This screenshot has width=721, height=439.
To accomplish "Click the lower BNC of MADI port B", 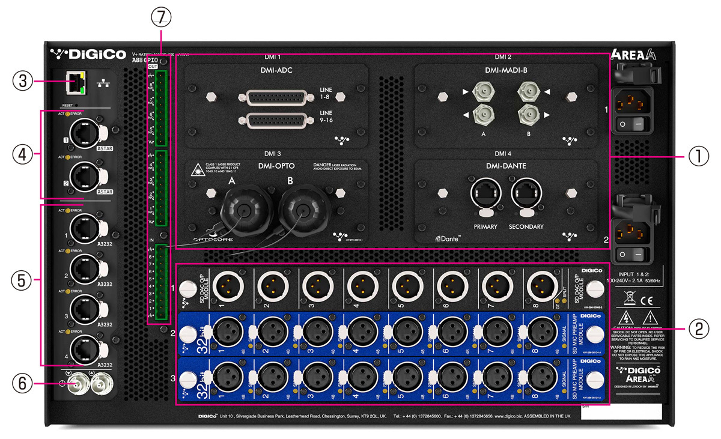I will point(529,114).
